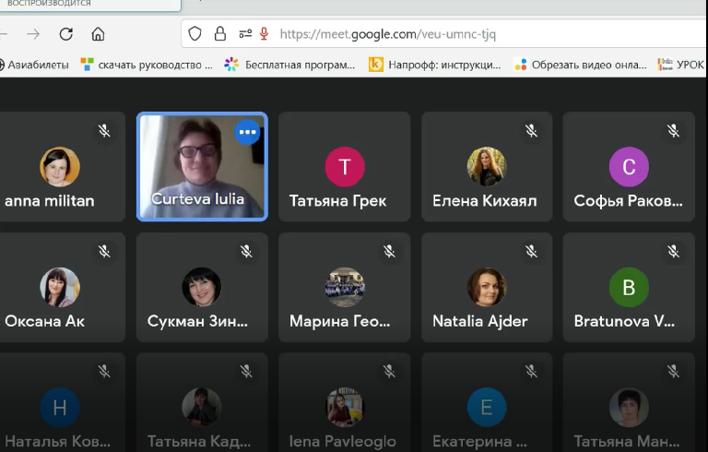Viewport: 708px width, 452px height.
Task: Click the name Наталья Ков...
Action: point(57,442)
